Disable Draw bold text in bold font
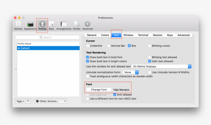The height and width of the screenshot is (125, 211). pos(88,57)
